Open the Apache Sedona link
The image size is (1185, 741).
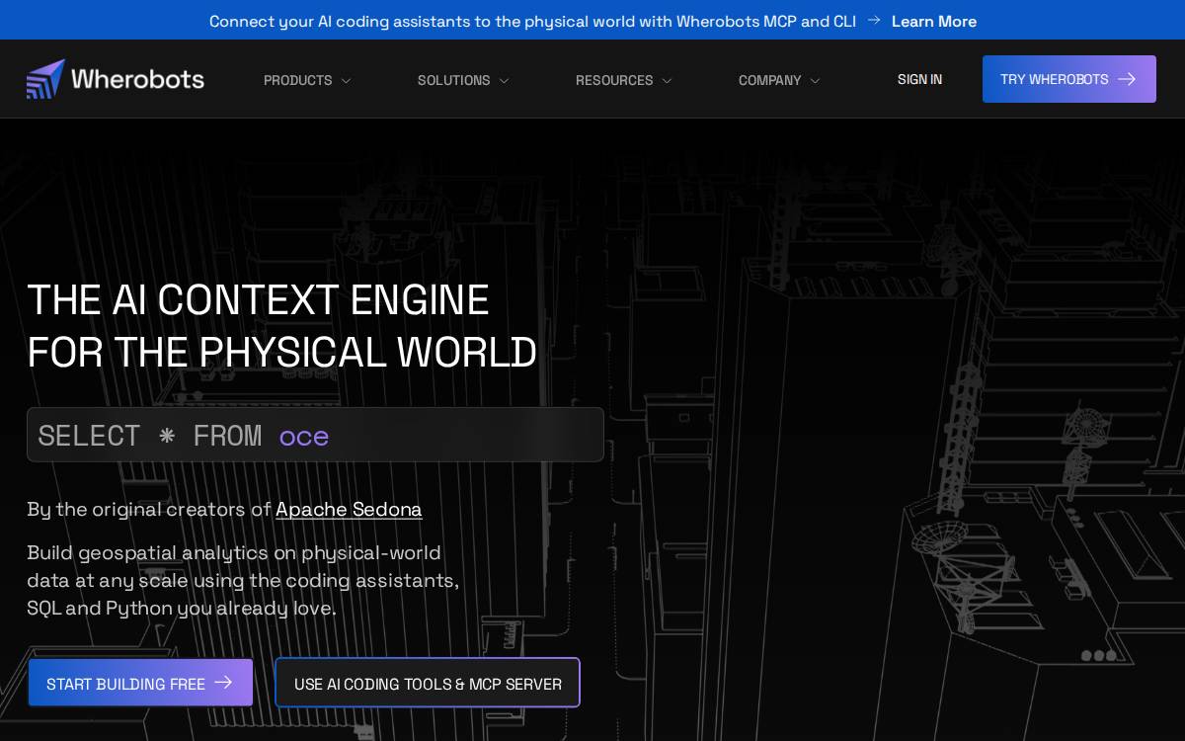pos(349,509)
